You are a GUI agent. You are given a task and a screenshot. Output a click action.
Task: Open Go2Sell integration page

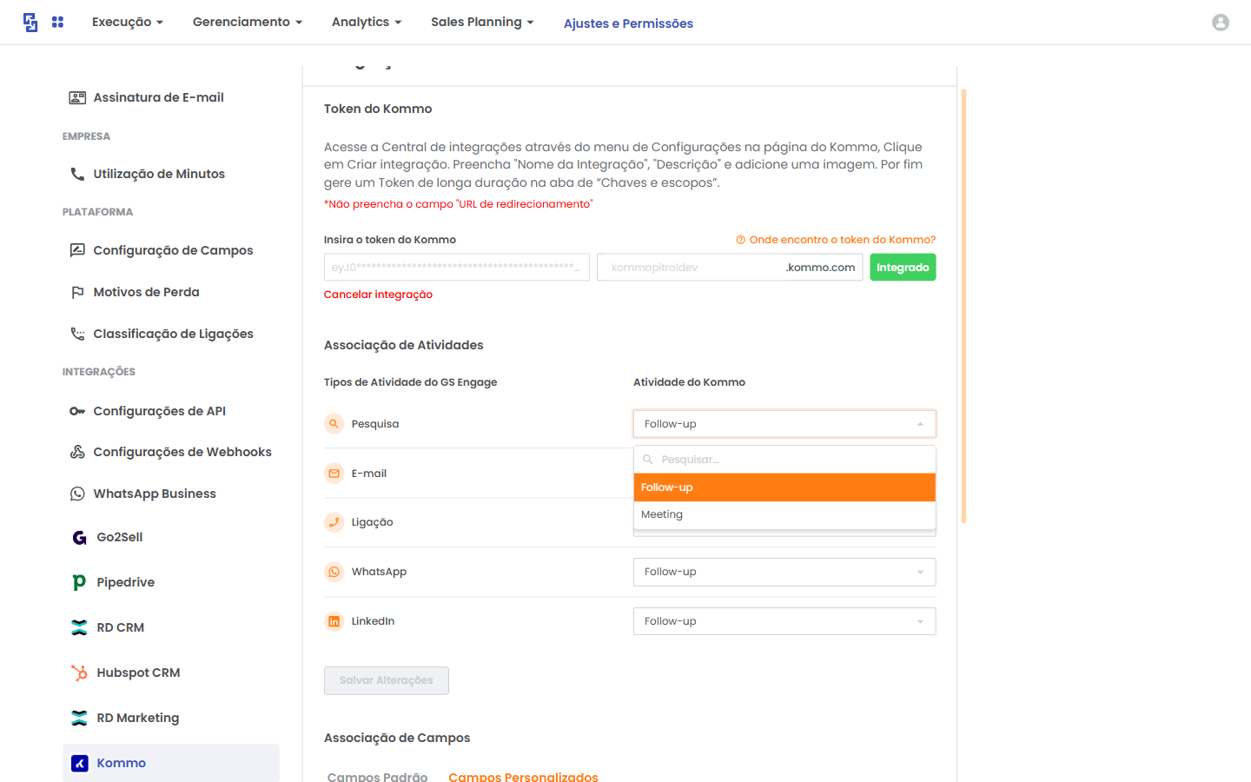click(120, 537)
